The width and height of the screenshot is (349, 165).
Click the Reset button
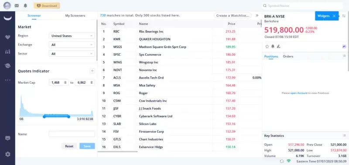(x=69, y=146)
